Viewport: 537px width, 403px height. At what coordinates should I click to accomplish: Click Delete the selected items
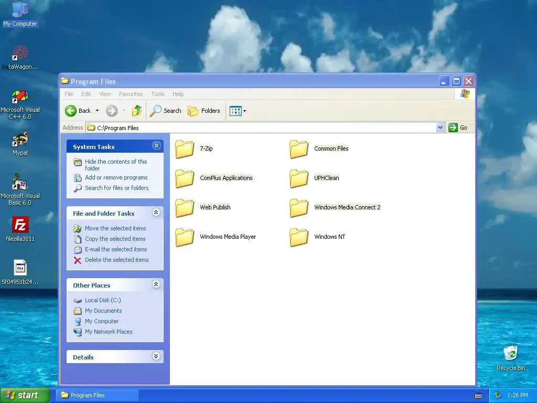click(x=117, y=260)
